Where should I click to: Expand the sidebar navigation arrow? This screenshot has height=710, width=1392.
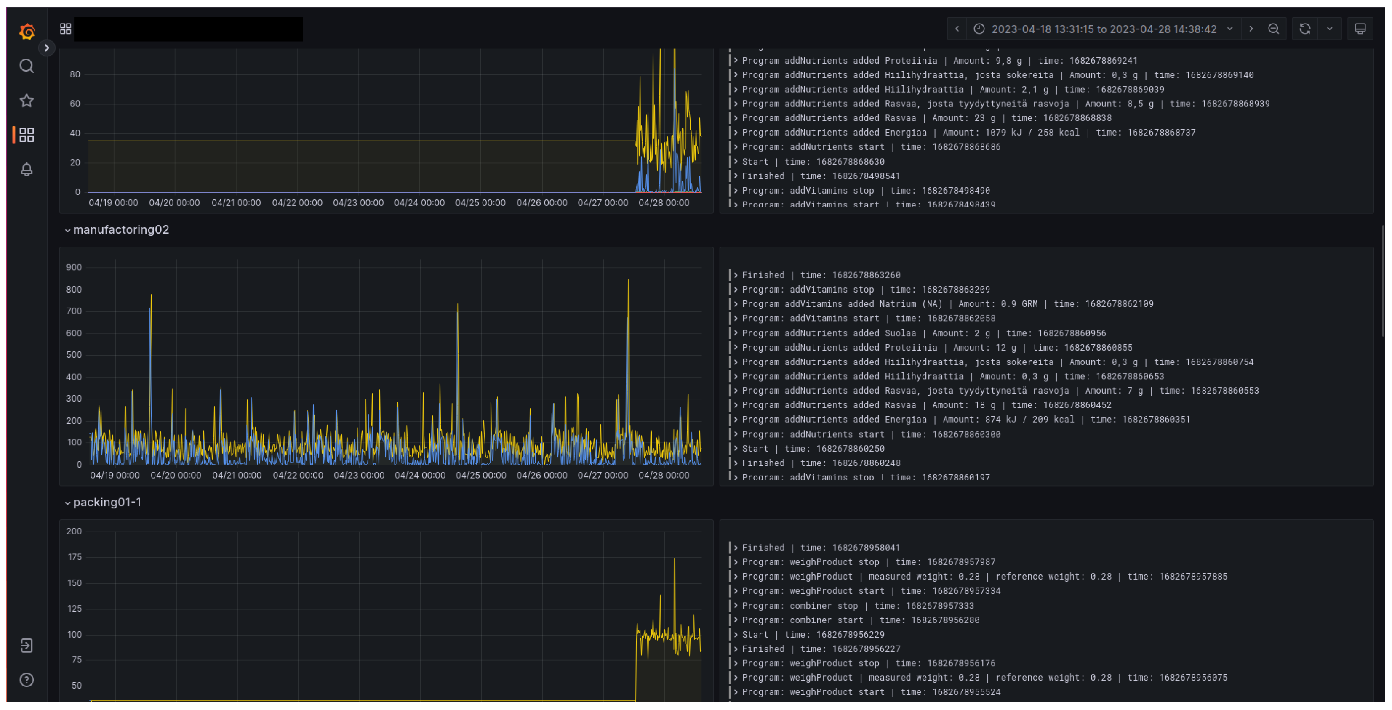[x=47, y=48]
